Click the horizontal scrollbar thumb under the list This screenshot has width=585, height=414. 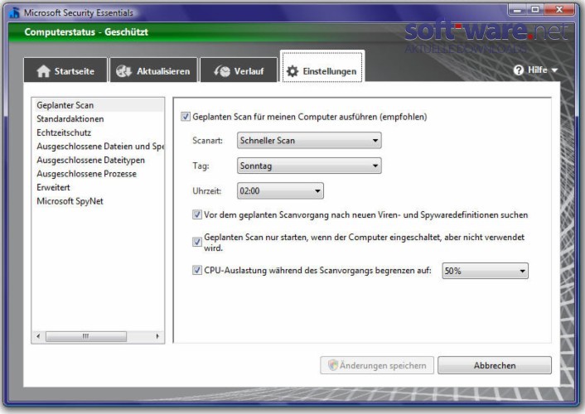pyautogui.click(x=86, y=336)
